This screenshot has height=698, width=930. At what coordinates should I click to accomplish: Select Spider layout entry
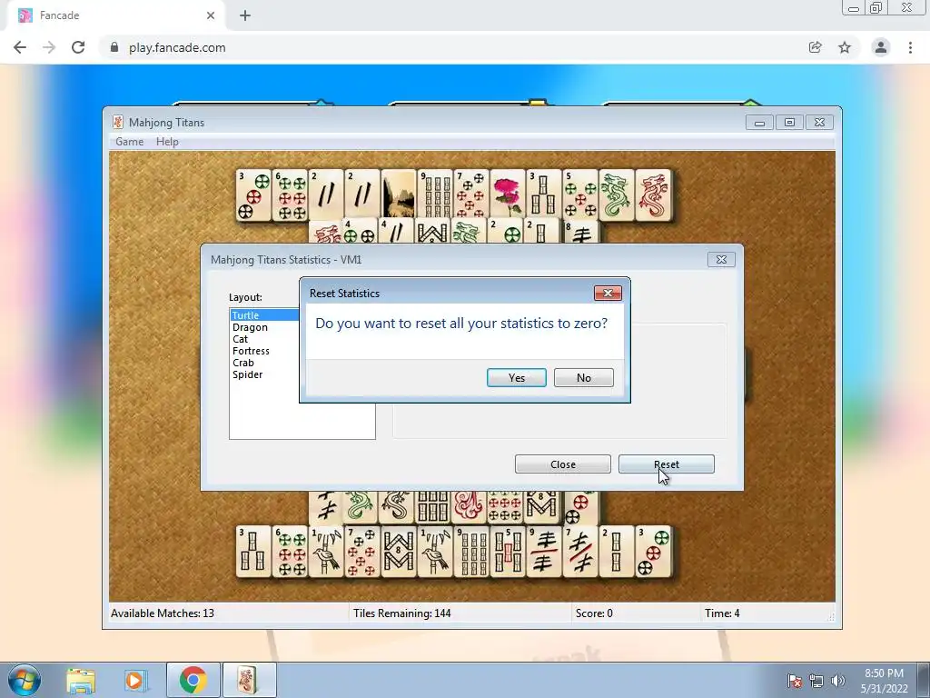[x=247, y=374]
